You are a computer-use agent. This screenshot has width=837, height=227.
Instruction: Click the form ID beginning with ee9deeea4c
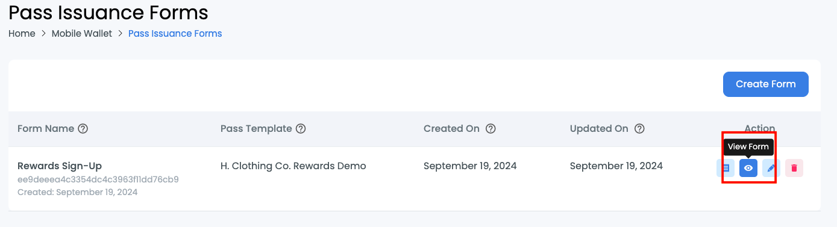tap(98, 179)
